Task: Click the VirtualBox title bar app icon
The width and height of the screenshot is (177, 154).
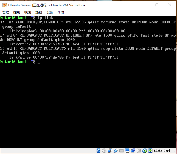Action: coord(5,5)
